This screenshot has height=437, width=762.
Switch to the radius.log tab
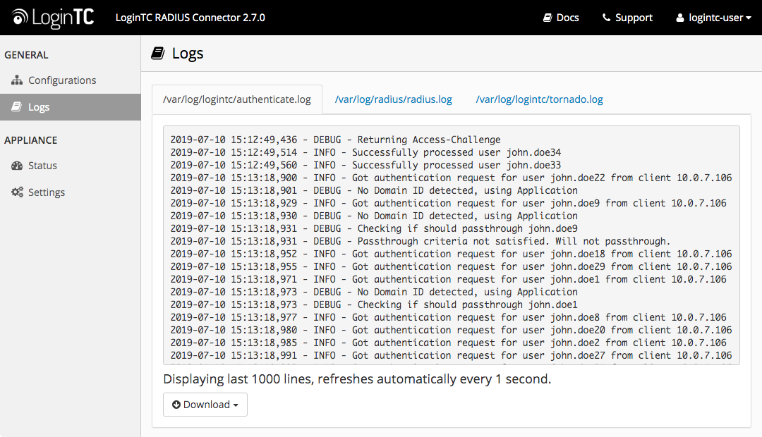click(393, 99)
